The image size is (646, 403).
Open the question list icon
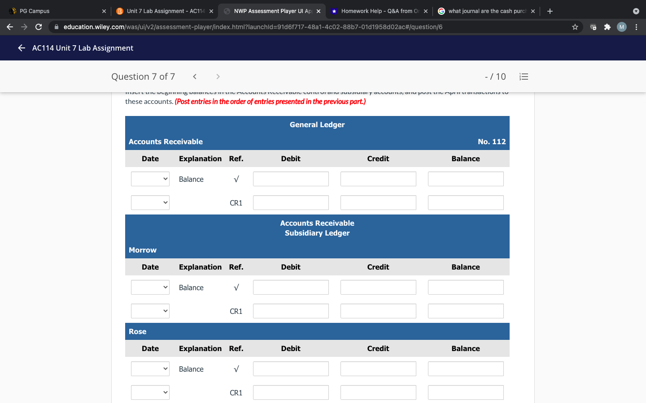524,77
